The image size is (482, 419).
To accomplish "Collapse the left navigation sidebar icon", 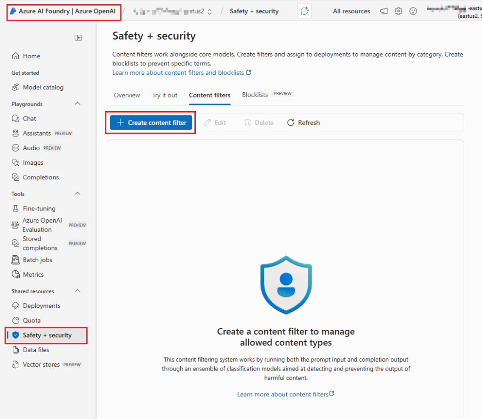I will point(79,38).
